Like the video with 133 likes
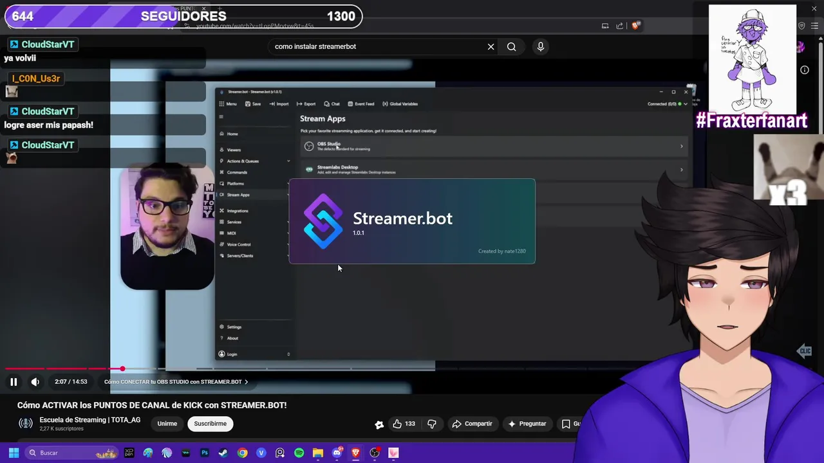The width and height of the screenshot is (824, 463). [x=404, y=424]
